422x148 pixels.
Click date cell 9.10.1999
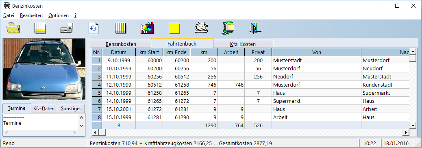tap(119, 60)
